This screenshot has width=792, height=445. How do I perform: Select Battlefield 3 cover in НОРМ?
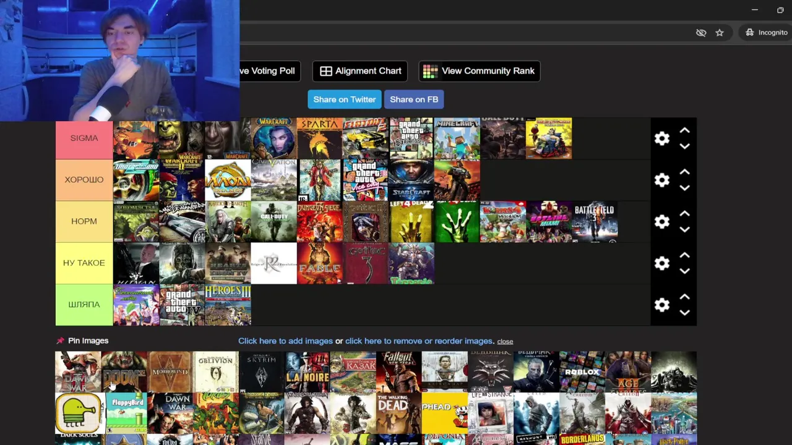click(x=595, y=221)
